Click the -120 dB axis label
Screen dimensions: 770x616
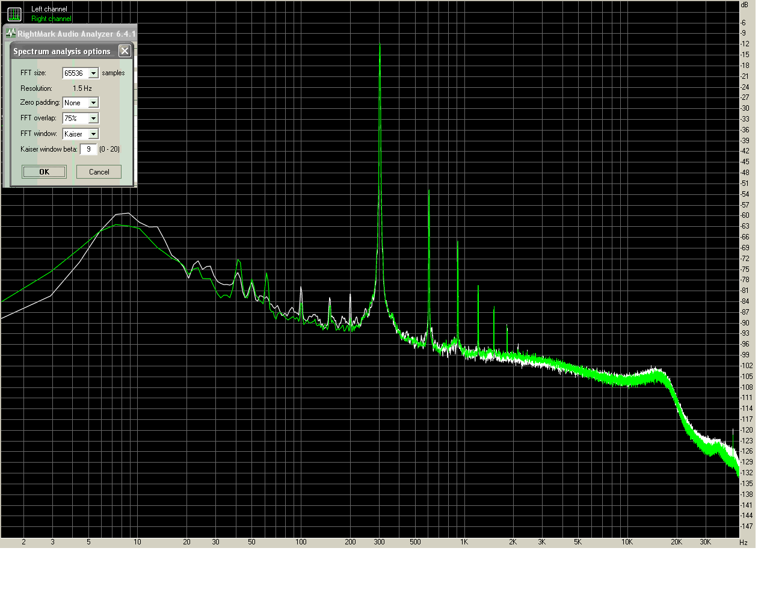coord(747,430)
